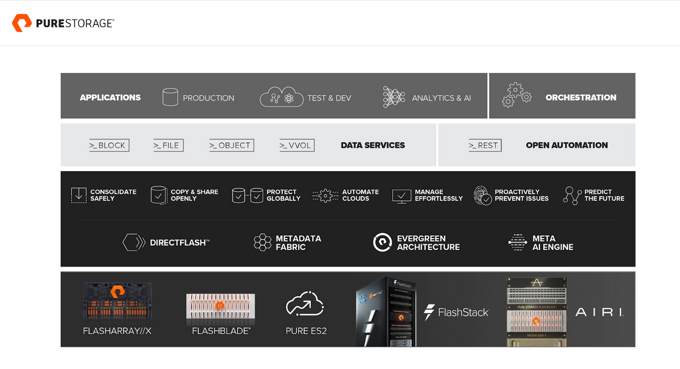Screen dimensions: 680x369
Task: Click the PURE ES2 caption
Action: [x=306, y=331]
